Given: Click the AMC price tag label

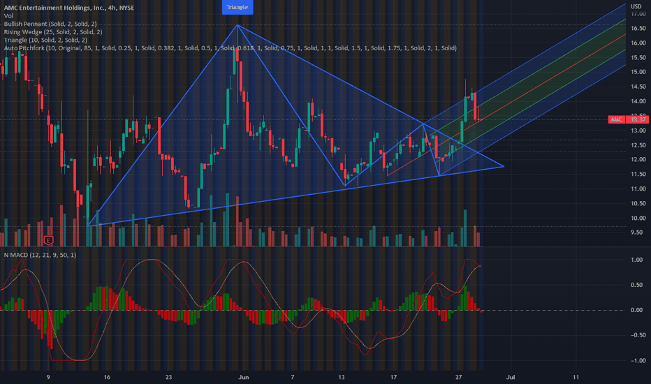Looking at the screenshot, I should coord(616,119).
